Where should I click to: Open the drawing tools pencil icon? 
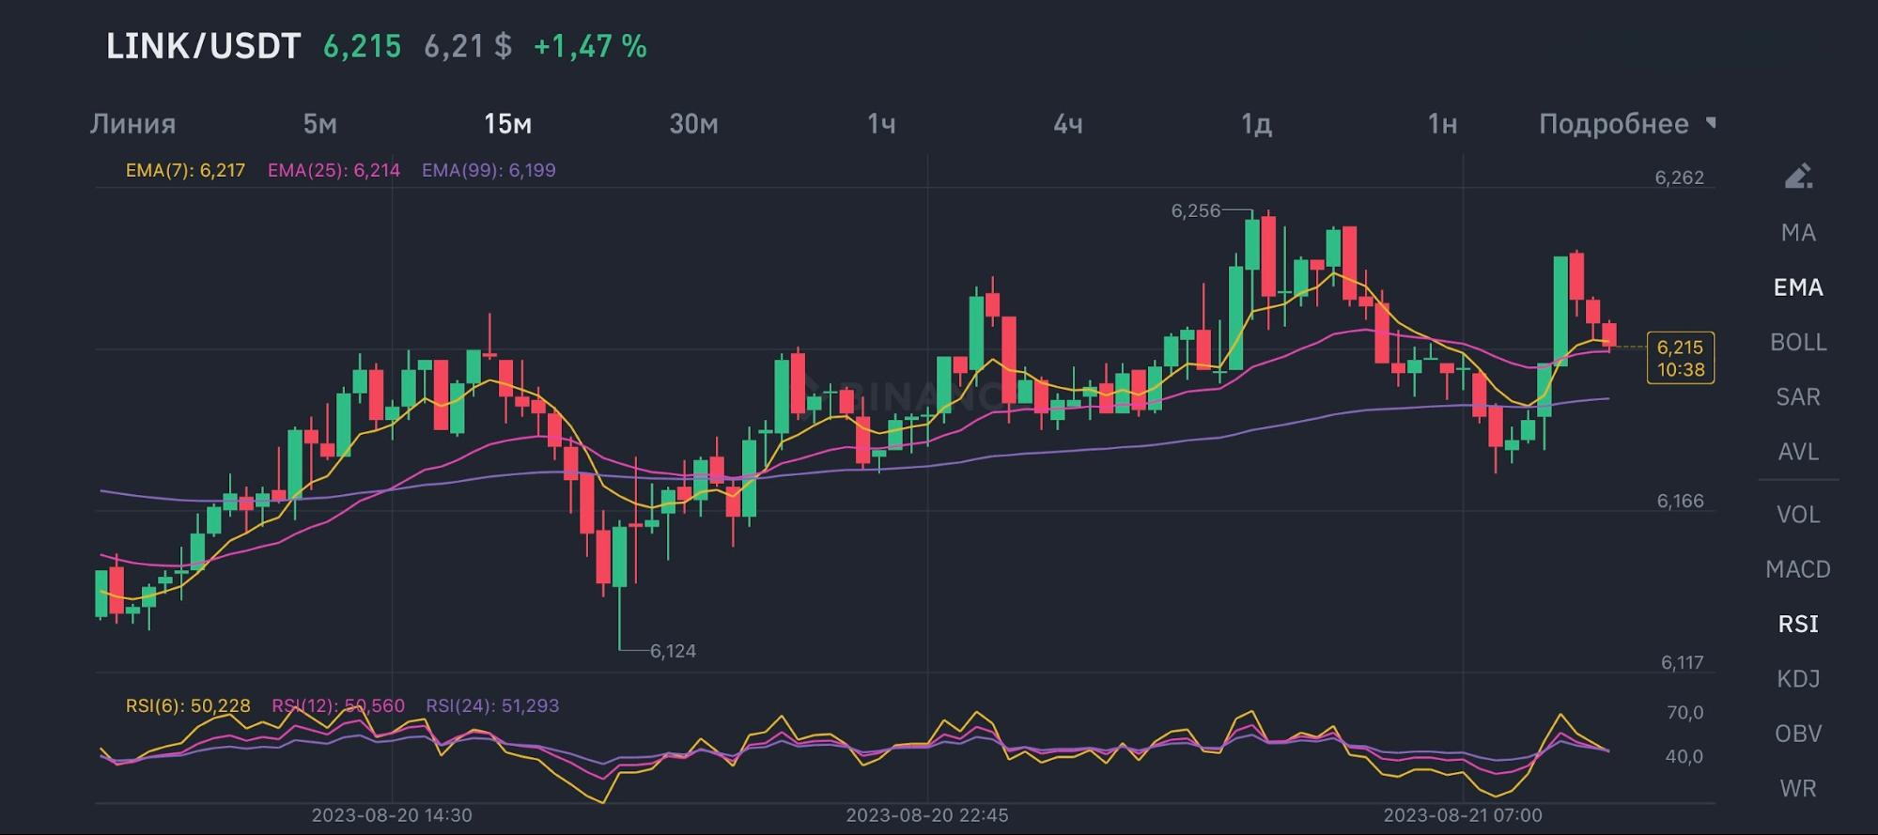tap(1798, 177)
